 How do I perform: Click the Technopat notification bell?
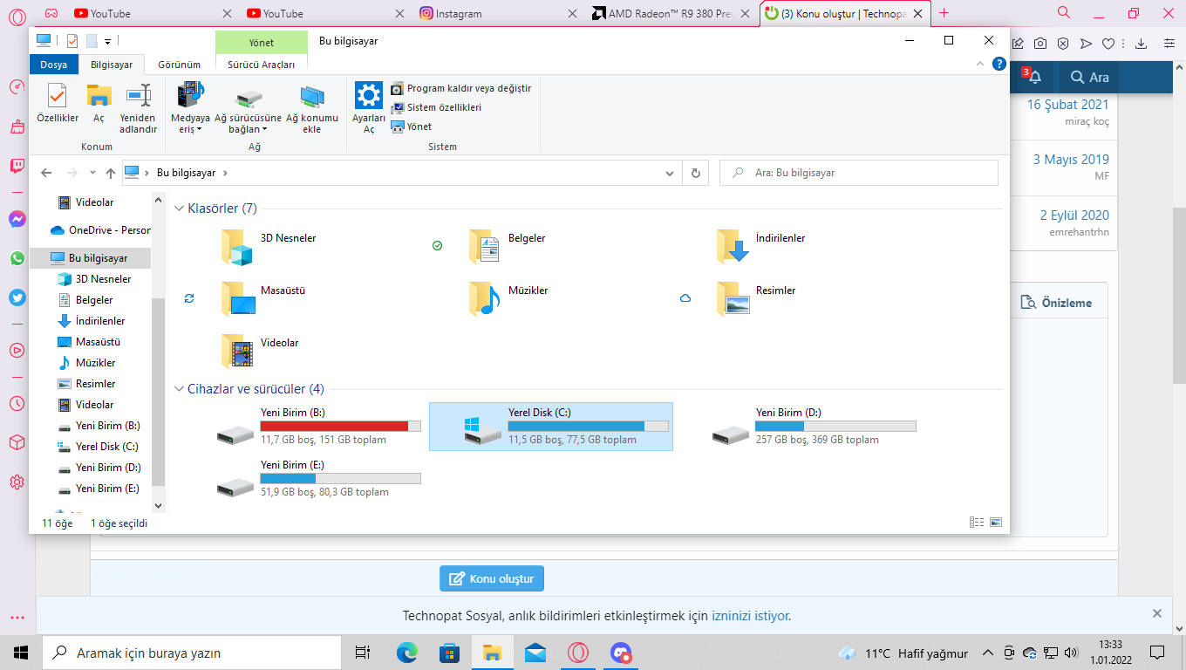click(x=1034, y=77)
